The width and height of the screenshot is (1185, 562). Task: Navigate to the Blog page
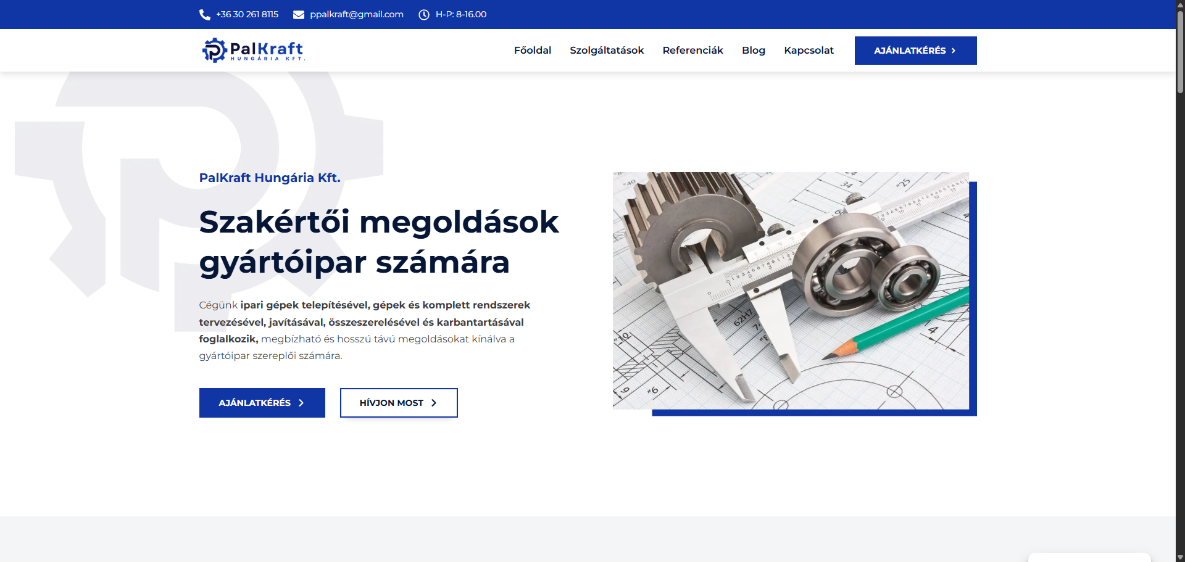click(754, 50)
